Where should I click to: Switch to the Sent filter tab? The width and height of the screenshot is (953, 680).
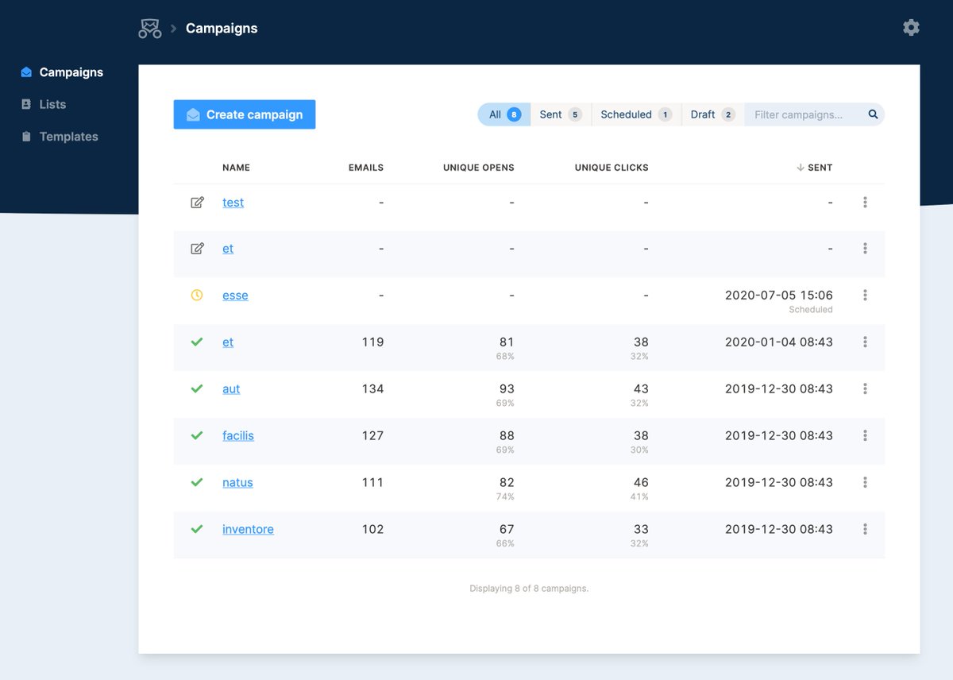[x=561, y=114]
